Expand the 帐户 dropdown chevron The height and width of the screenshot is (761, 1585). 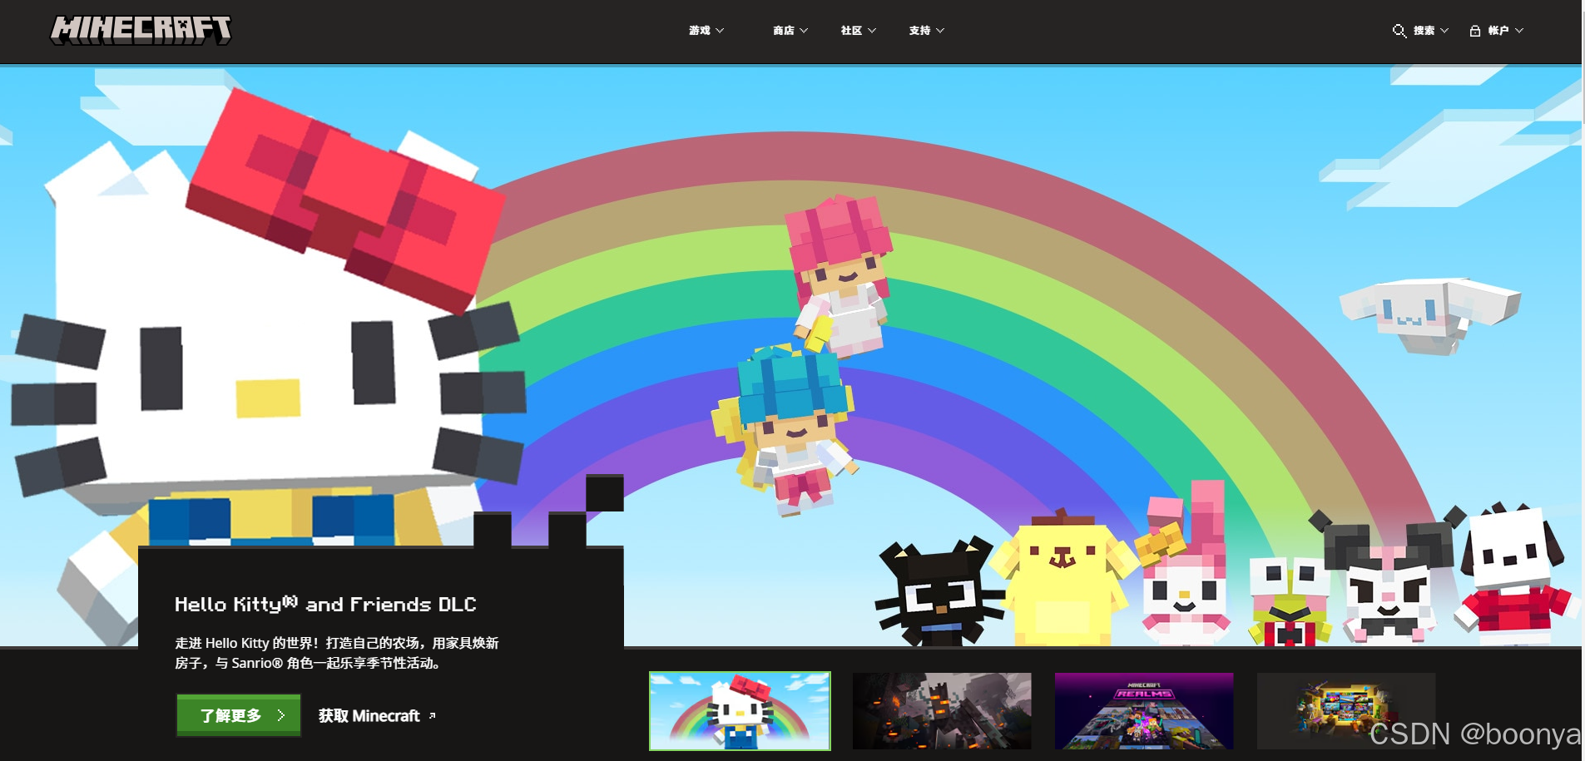click(x=1519, y=31)
